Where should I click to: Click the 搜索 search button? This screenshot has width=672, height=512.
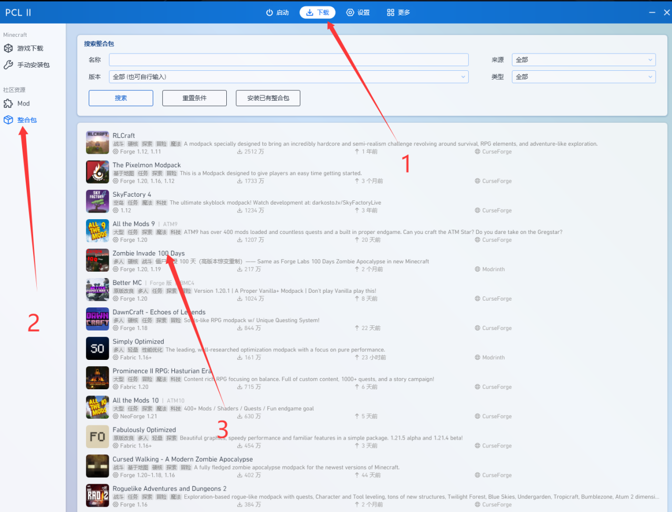[121, 98]
